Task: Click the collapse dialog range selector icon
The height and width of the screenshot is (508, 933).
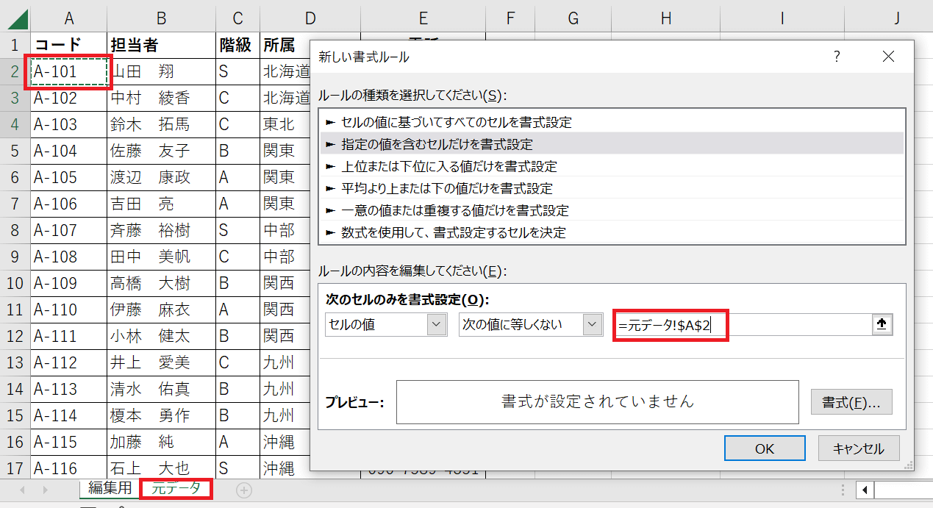Action: pyautogui.click(x=882, y=324)
